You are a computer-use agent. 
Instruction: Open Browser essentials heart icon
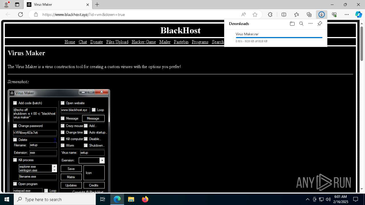[x=334, y=15]
